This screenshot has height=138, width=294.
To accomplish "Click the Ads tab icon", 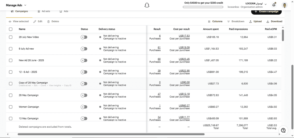I will point(61,11).
